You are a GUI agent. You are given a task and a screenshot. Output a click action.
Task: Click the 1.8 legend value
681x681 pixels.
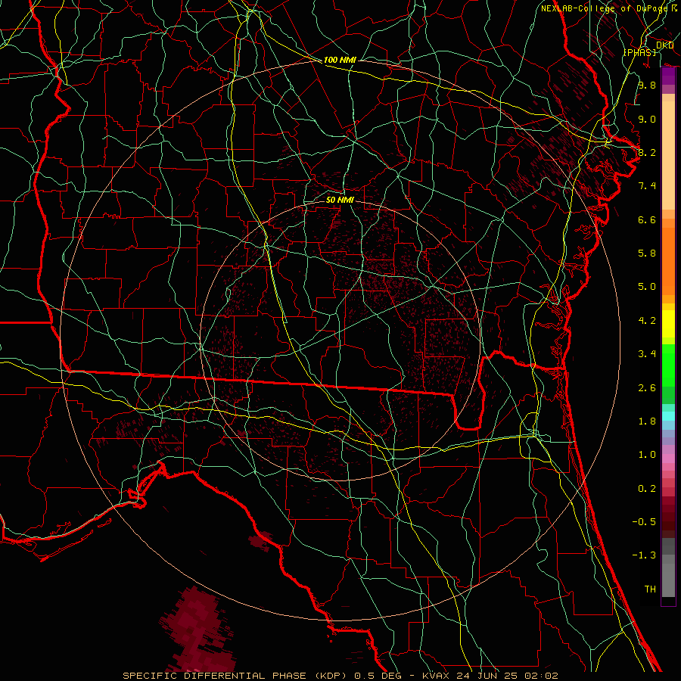click(647, 421)
